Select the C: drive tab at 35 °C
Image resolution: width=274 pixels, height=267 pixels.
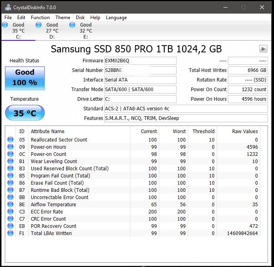pos(18,31)
